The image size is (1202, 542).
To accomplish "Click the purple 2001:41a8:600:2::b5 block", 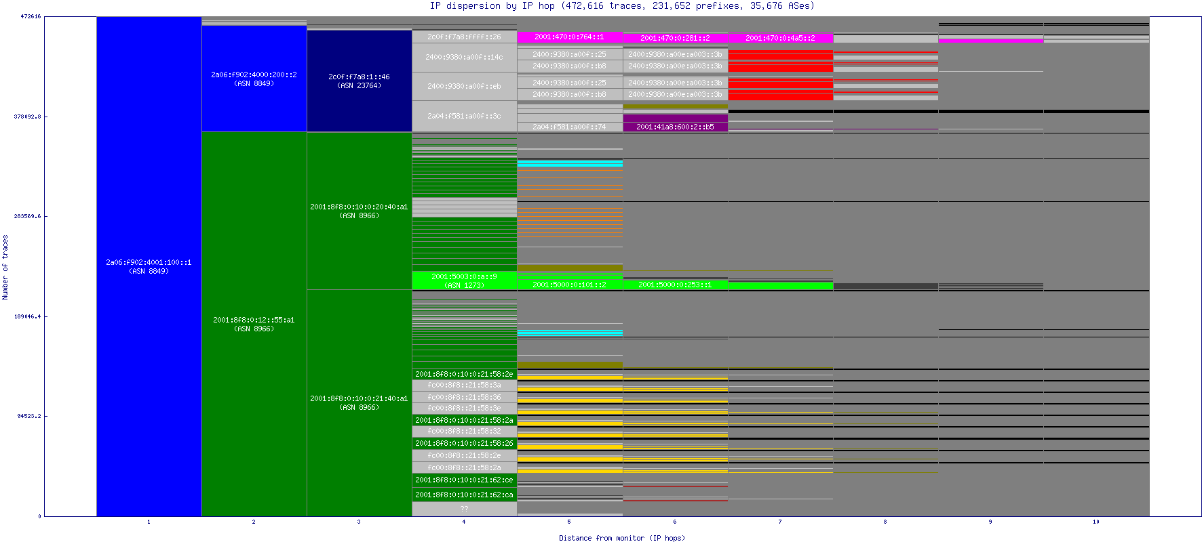I will pos(675,127).
